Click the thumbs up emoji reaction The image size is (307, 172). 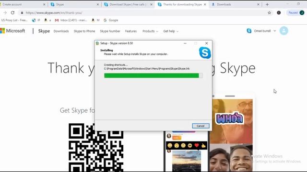coord(203,145)
